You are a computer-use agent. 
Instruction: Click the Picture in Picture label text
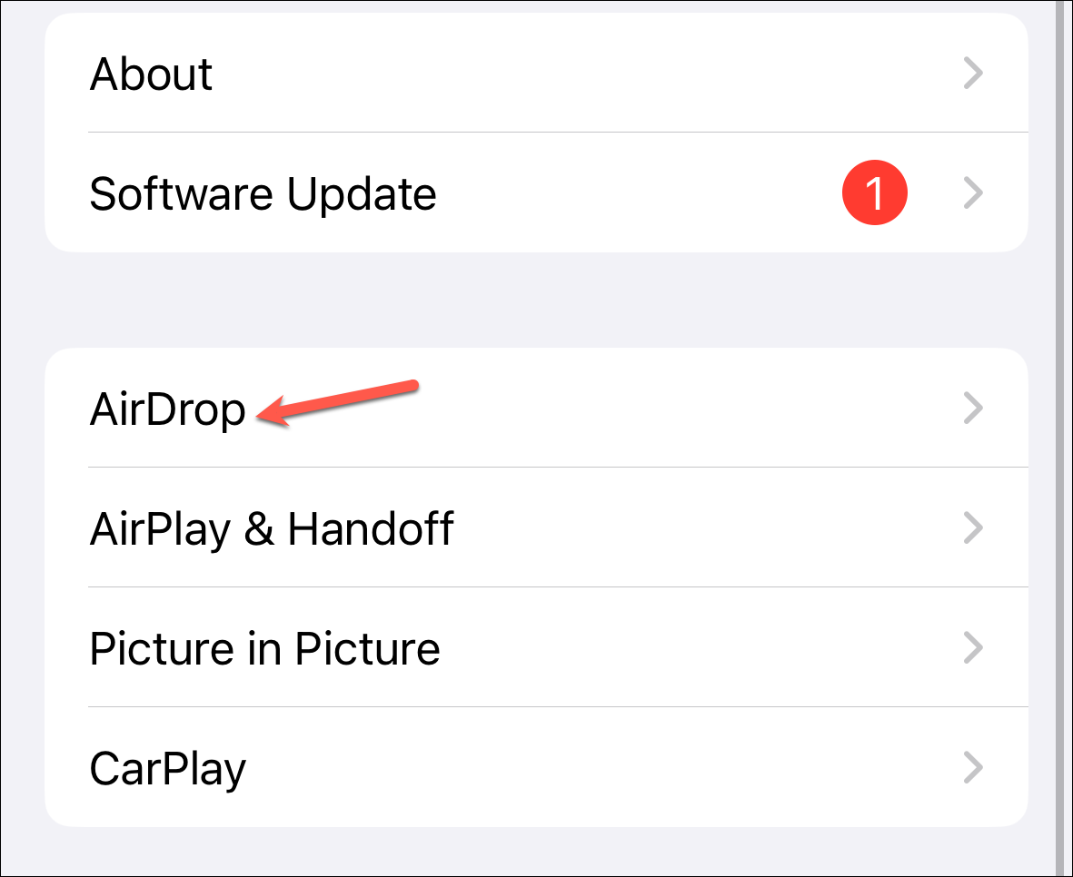[x=264, y=648]
